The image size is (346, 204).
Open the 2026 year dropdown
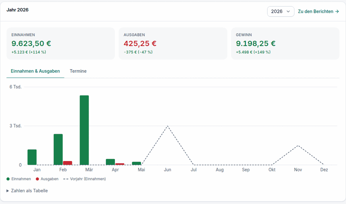[x=281, y=11]
